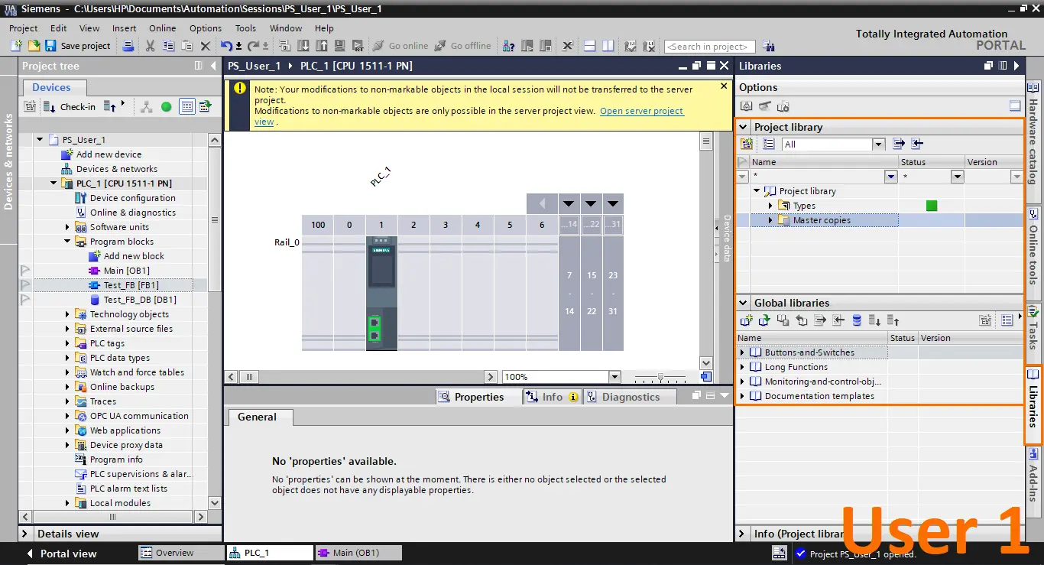Undo the last action
This screenshot has width=1044, height=565.
point(226,46)
